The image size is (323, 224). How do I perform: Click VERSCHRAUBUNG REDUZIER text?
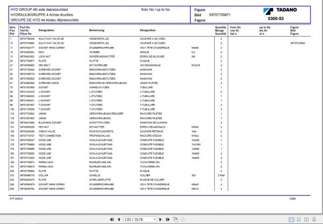point(106,114)
